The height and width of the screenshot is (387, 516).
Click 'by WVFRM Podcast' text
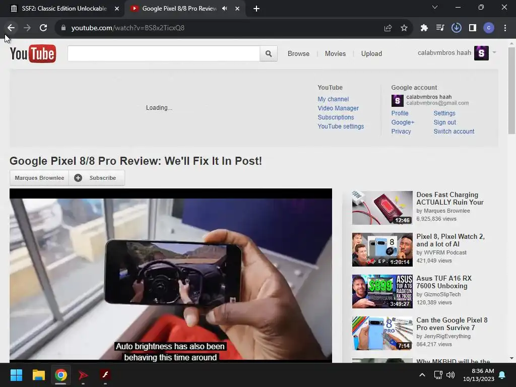pyautogui.click(x=441, y=253)
